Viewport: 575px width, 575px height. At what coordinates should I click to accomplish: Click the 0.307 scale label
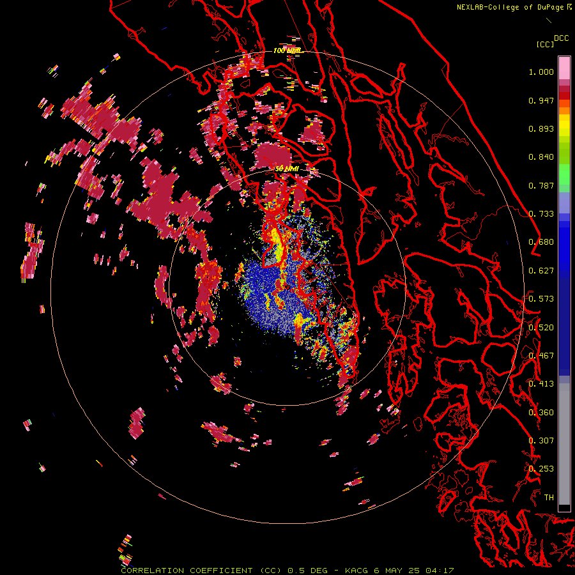click(x=541, y=441)
